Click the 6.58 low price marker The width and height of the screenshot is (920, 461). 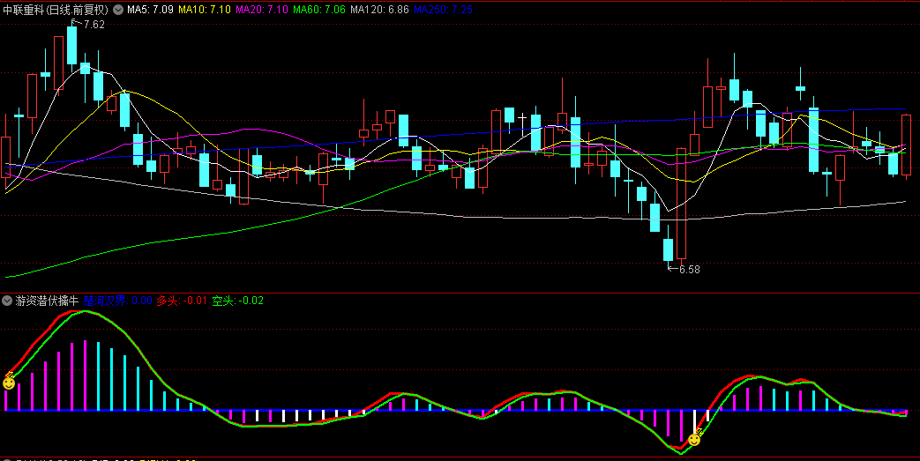(x=688, y=269)
